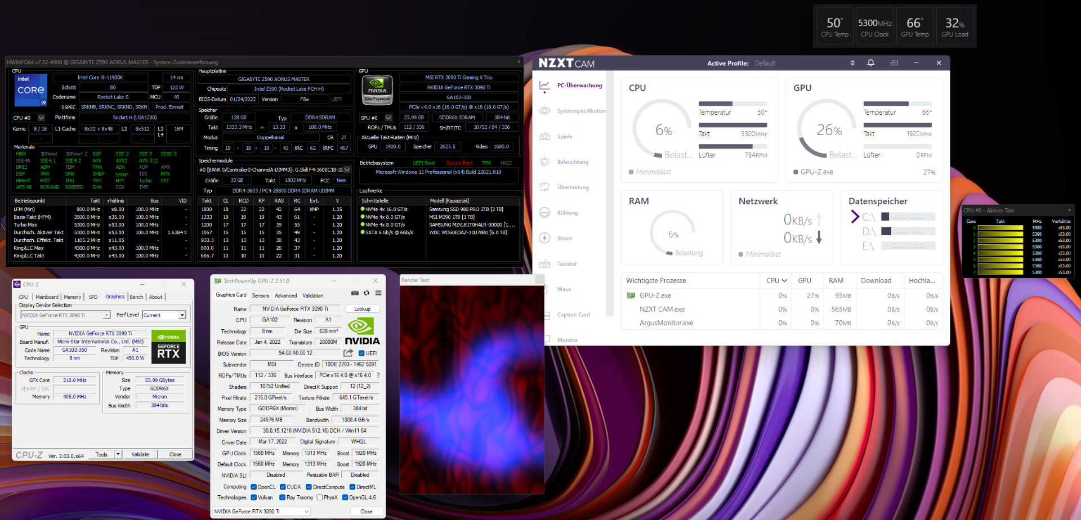Click Close button in GPU-Z
Image resolution: width=1081 pixels, height=520 pixels.
pos(366,512)
